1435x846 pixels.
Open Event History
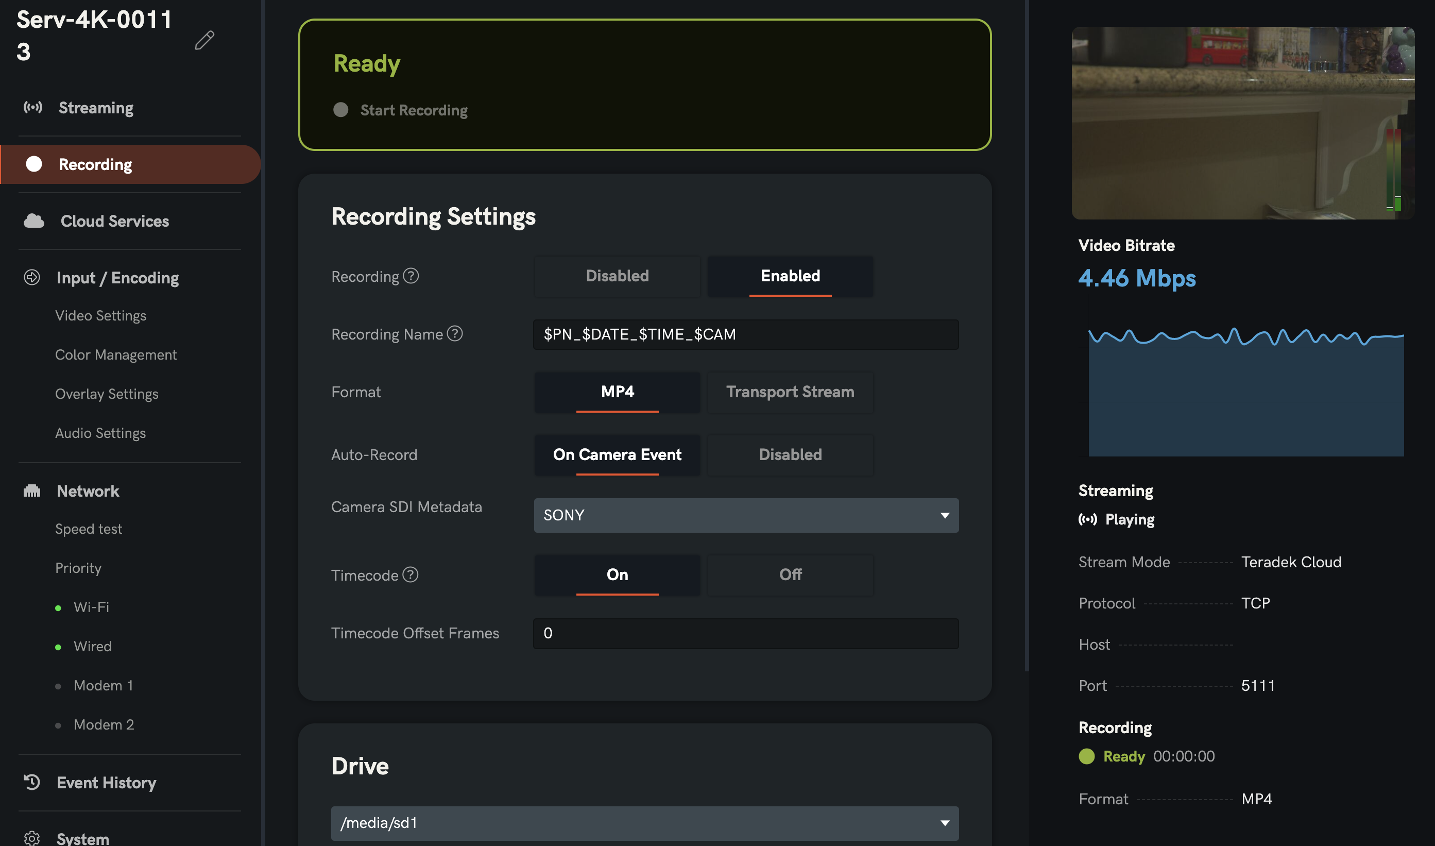tap(106, 783)
